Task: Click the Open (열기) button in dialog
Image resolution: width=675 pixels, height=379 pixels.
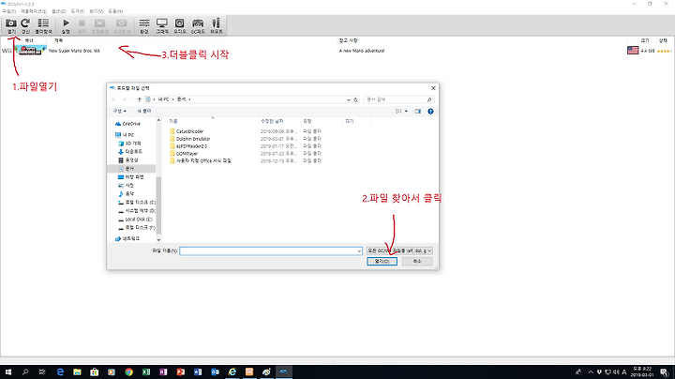Action: click(x=382, y=262)
